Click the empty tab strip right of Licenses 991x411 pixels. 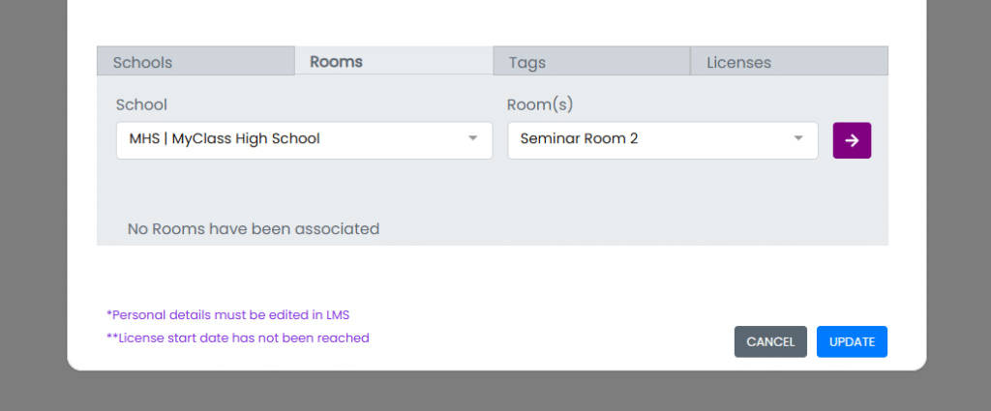[852, 62]
